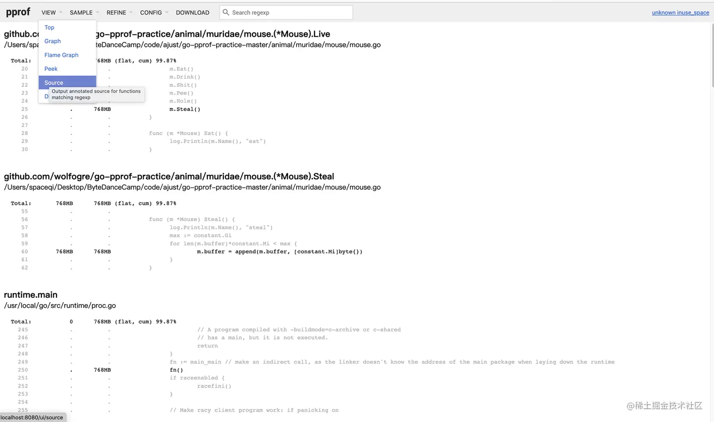Click the unknown inuse_space link
This screenshot has width=714, height=422.
(x=680, y=12)
